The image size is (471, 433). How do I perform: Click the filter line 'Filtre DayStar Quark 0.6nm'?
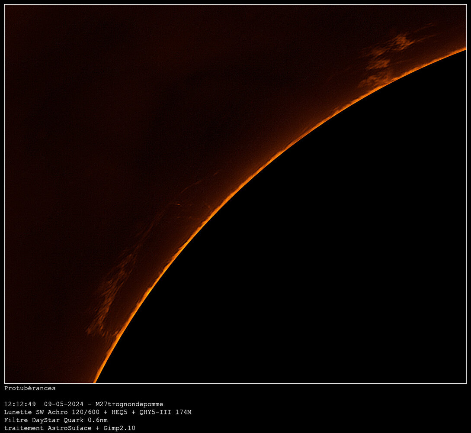pyautogui.click(x=56, y=420)
